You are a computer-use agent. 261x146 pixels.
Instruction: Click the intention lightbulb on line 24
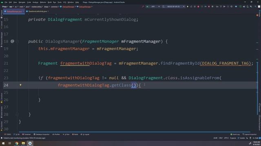coord(20,85)
